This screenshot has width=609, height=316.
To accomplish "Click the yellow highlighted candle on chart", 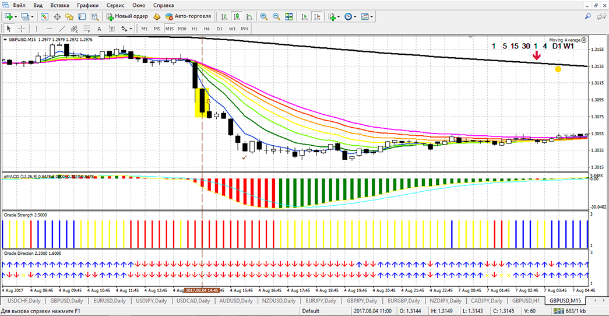I will [x=202, y=103].
